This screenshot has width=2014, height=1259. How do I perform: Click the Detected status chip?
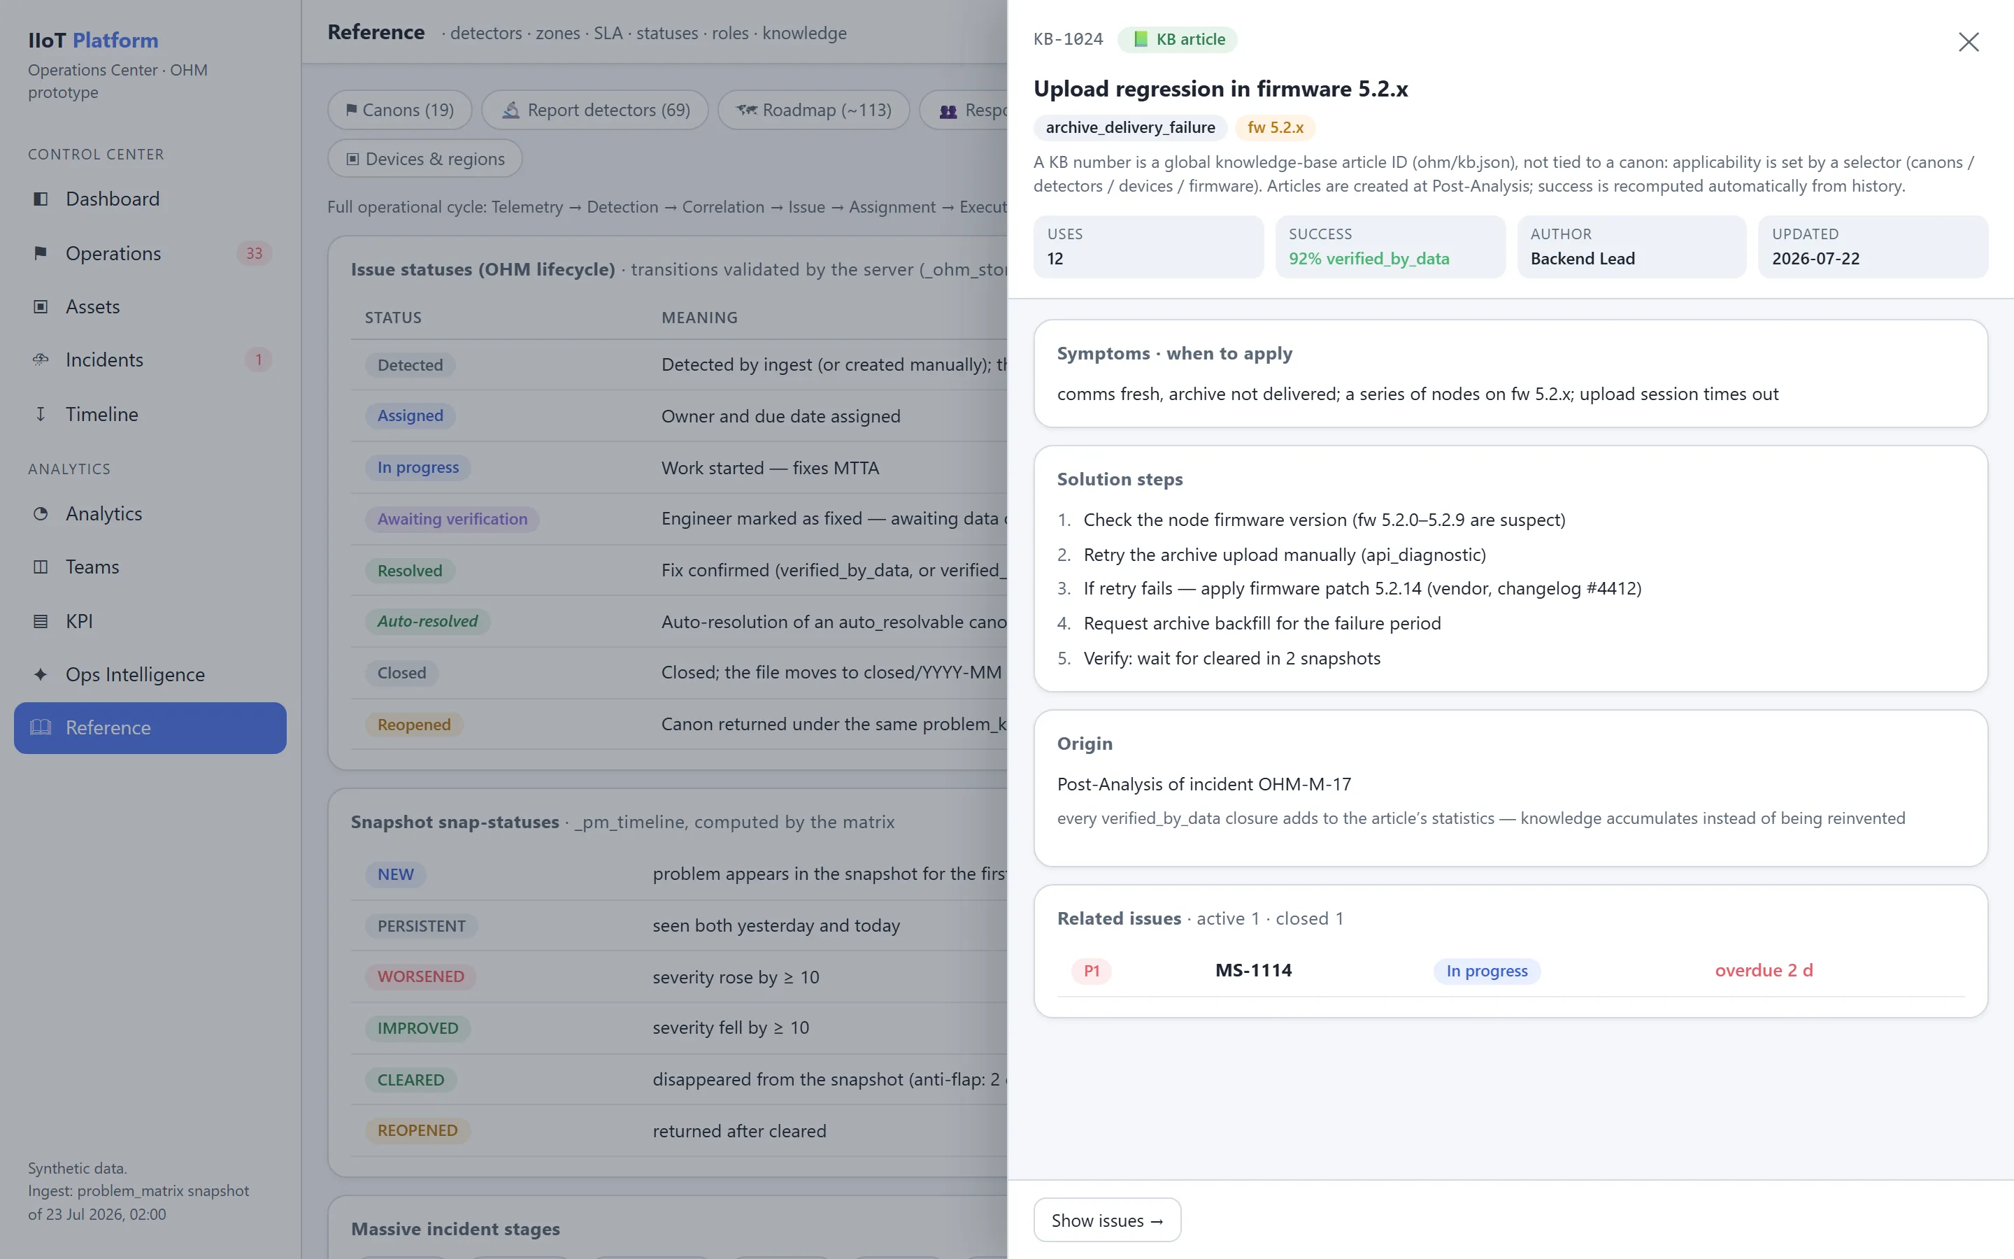[x=410, y=364]
